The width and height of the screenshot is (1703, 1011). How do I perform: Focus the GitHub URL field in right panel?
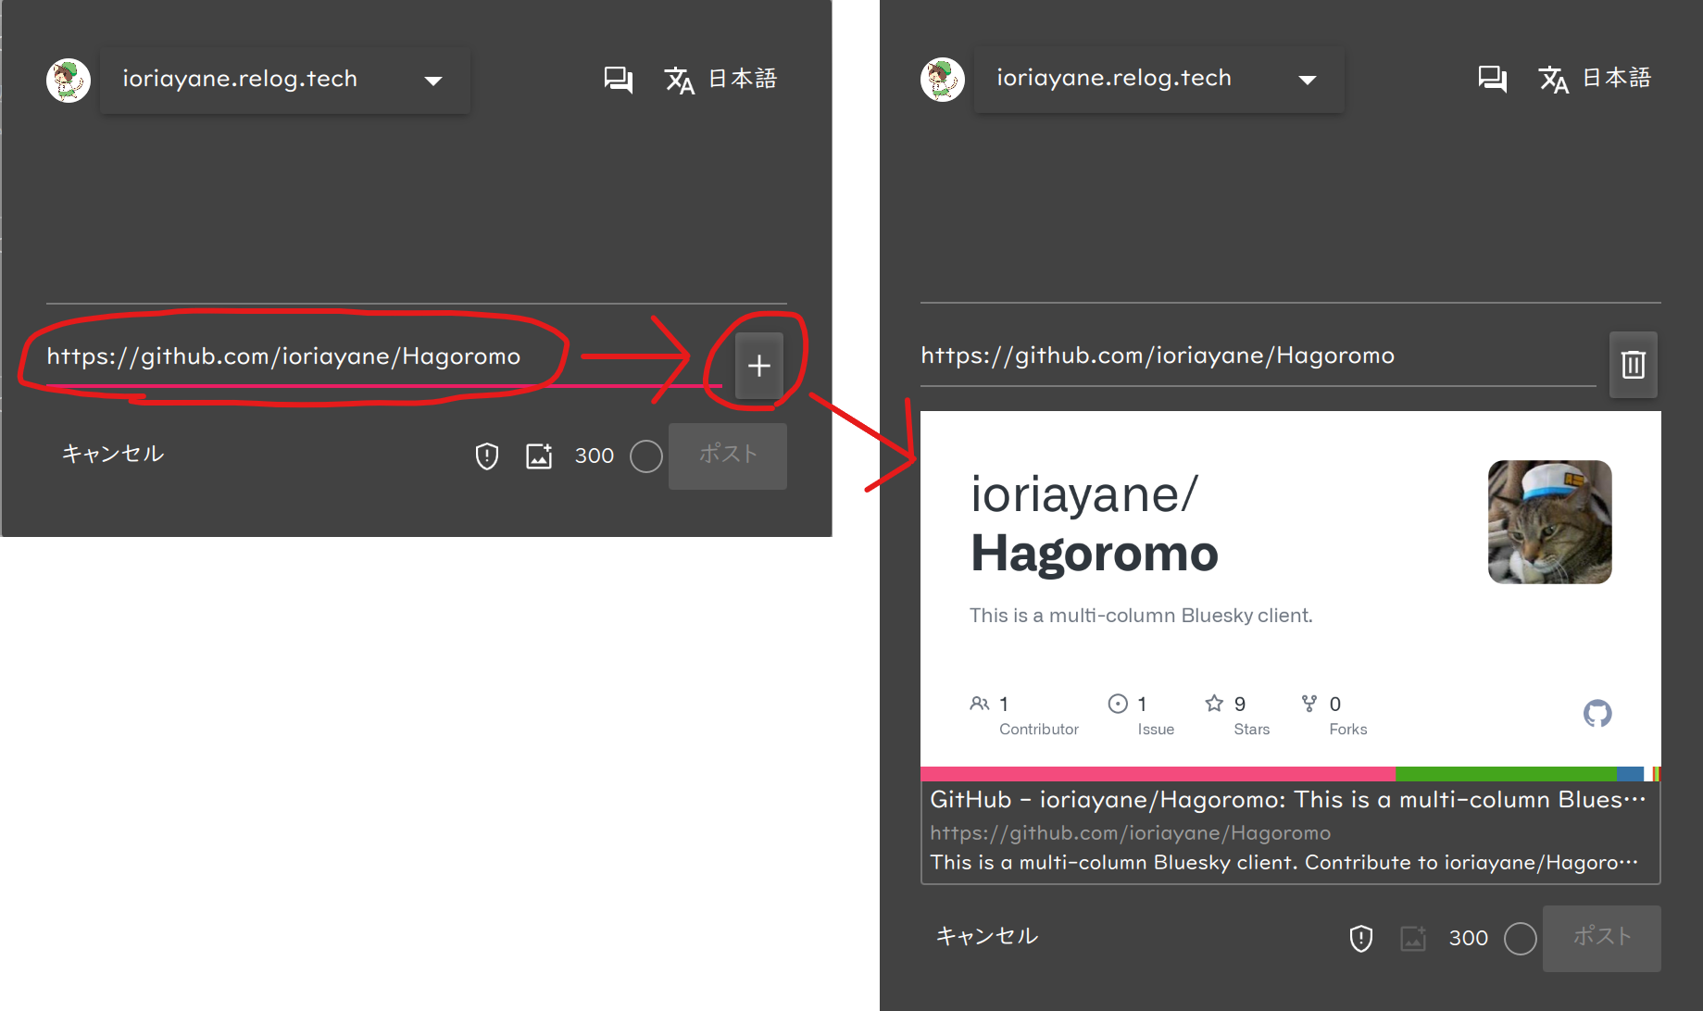1258,356
